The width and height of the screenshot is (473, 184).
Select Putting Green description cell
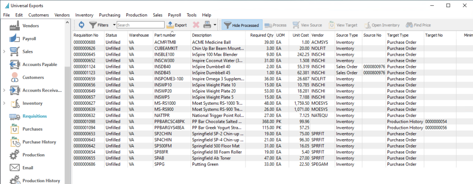click(205, 164)
